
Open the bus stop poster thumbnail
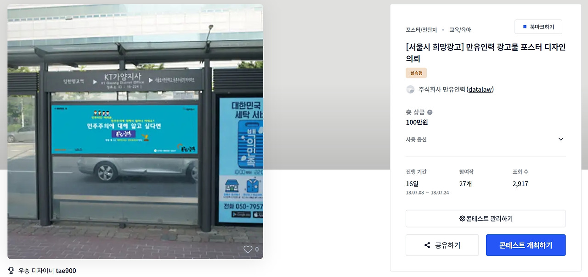click(135, 131)
